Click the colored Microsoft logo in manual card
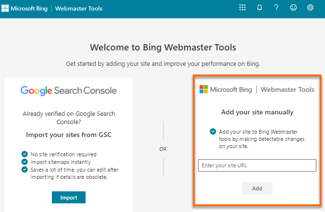The image size is (325, 212). tap(203, 89)
